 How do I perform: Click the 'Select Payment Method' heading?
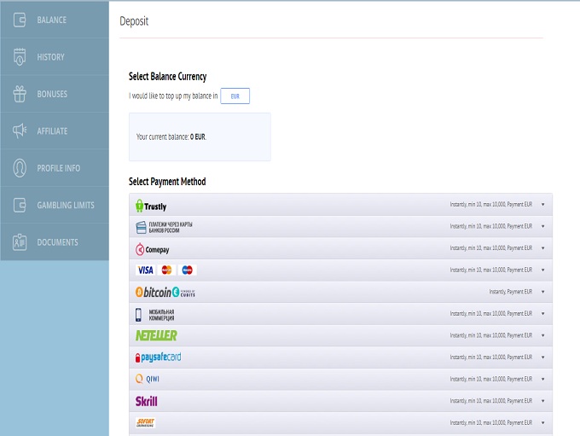167,182
